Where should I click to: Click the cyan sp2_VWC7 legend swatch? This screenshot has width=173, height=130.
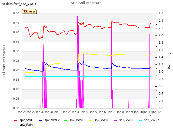[x=140, y=120]
